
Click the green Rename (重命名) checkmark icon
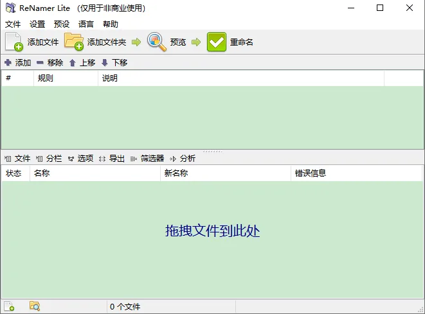(x=216, y=42)
